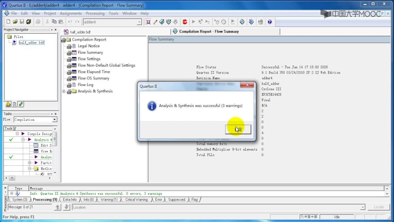Click the View Report task icon
This screenshot has width=394, height=222.
pyautogui.click(x=36, y=151)
